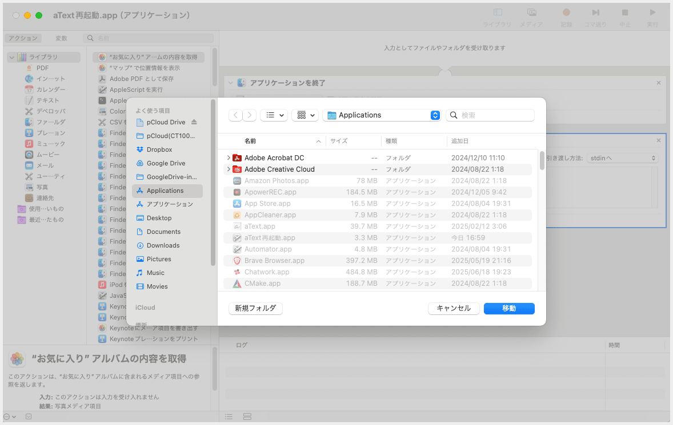The height and width of the screenshot is (425, 673).
Task: Choose Desktop in the sidebar
Action: pos(159,218)
